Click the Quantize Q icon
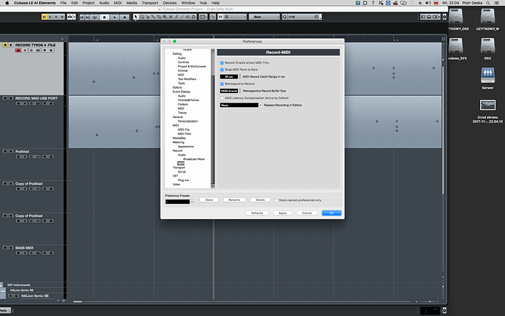The height and width of the screenshot is (316, 505). point(285,17)
